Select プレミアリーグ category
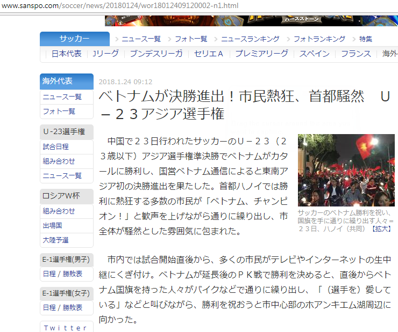This screenshot has width=398, height=332. coord(262,54)
